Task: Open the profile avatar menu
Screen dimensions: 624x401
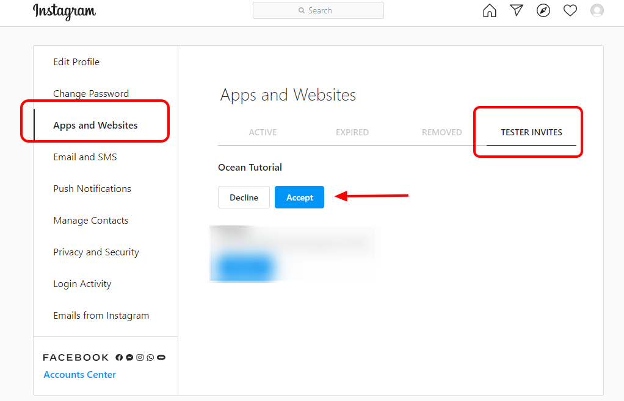Action: pyautogui.click(x=597, y=11)
